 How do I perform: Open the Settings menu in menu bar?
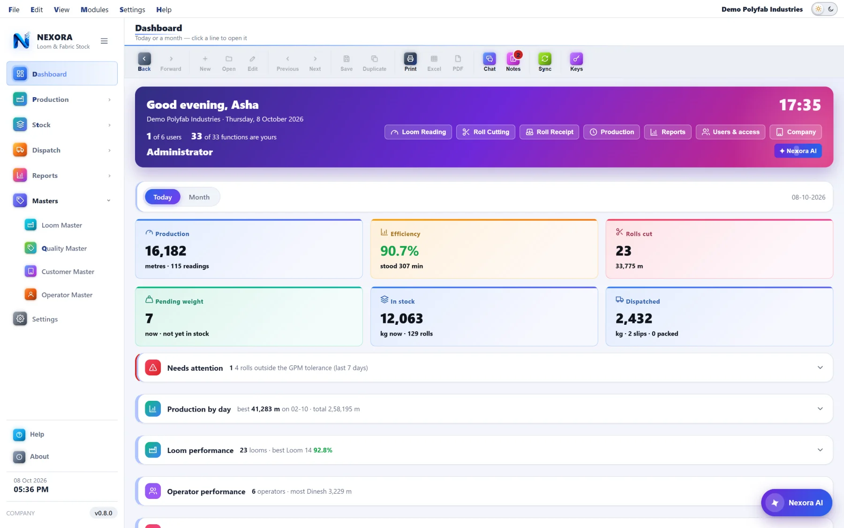click(132, 9)
